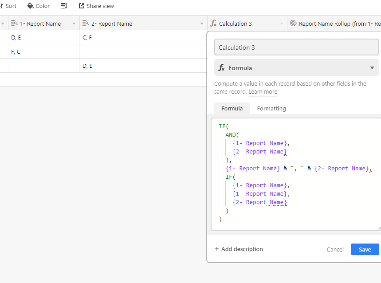Open the Formula field type dropdown

tap(296, 68)
